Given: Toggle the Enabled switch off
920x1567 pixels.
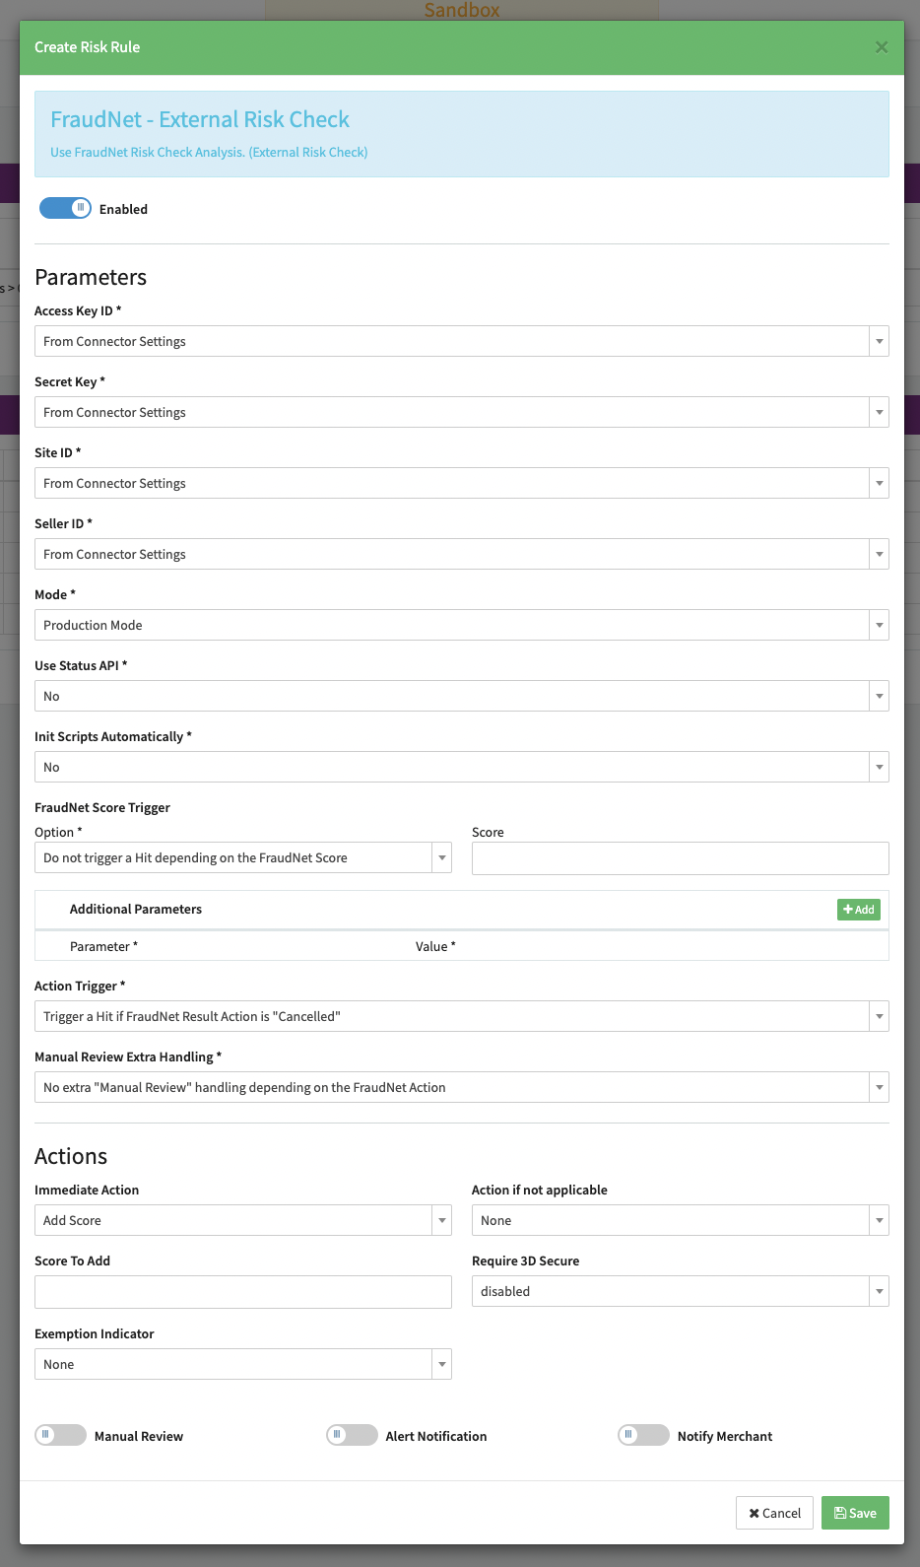Looking at the screenshot, I should 65,208.
